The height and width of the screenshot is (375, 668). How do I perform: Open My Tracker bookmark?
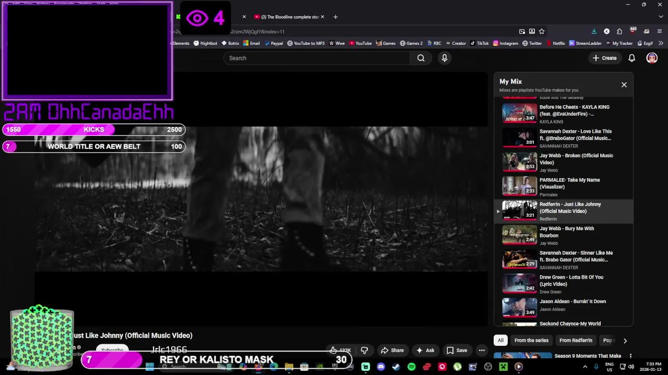[619, 43]
